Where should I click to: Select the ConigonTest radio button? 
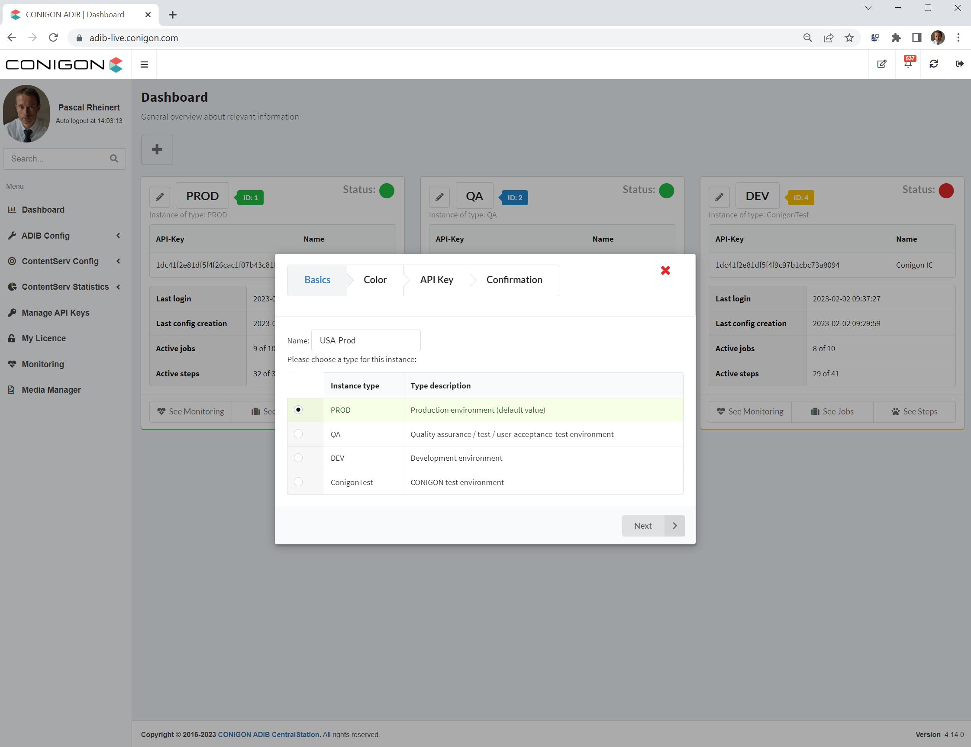[x=298, y=482]
